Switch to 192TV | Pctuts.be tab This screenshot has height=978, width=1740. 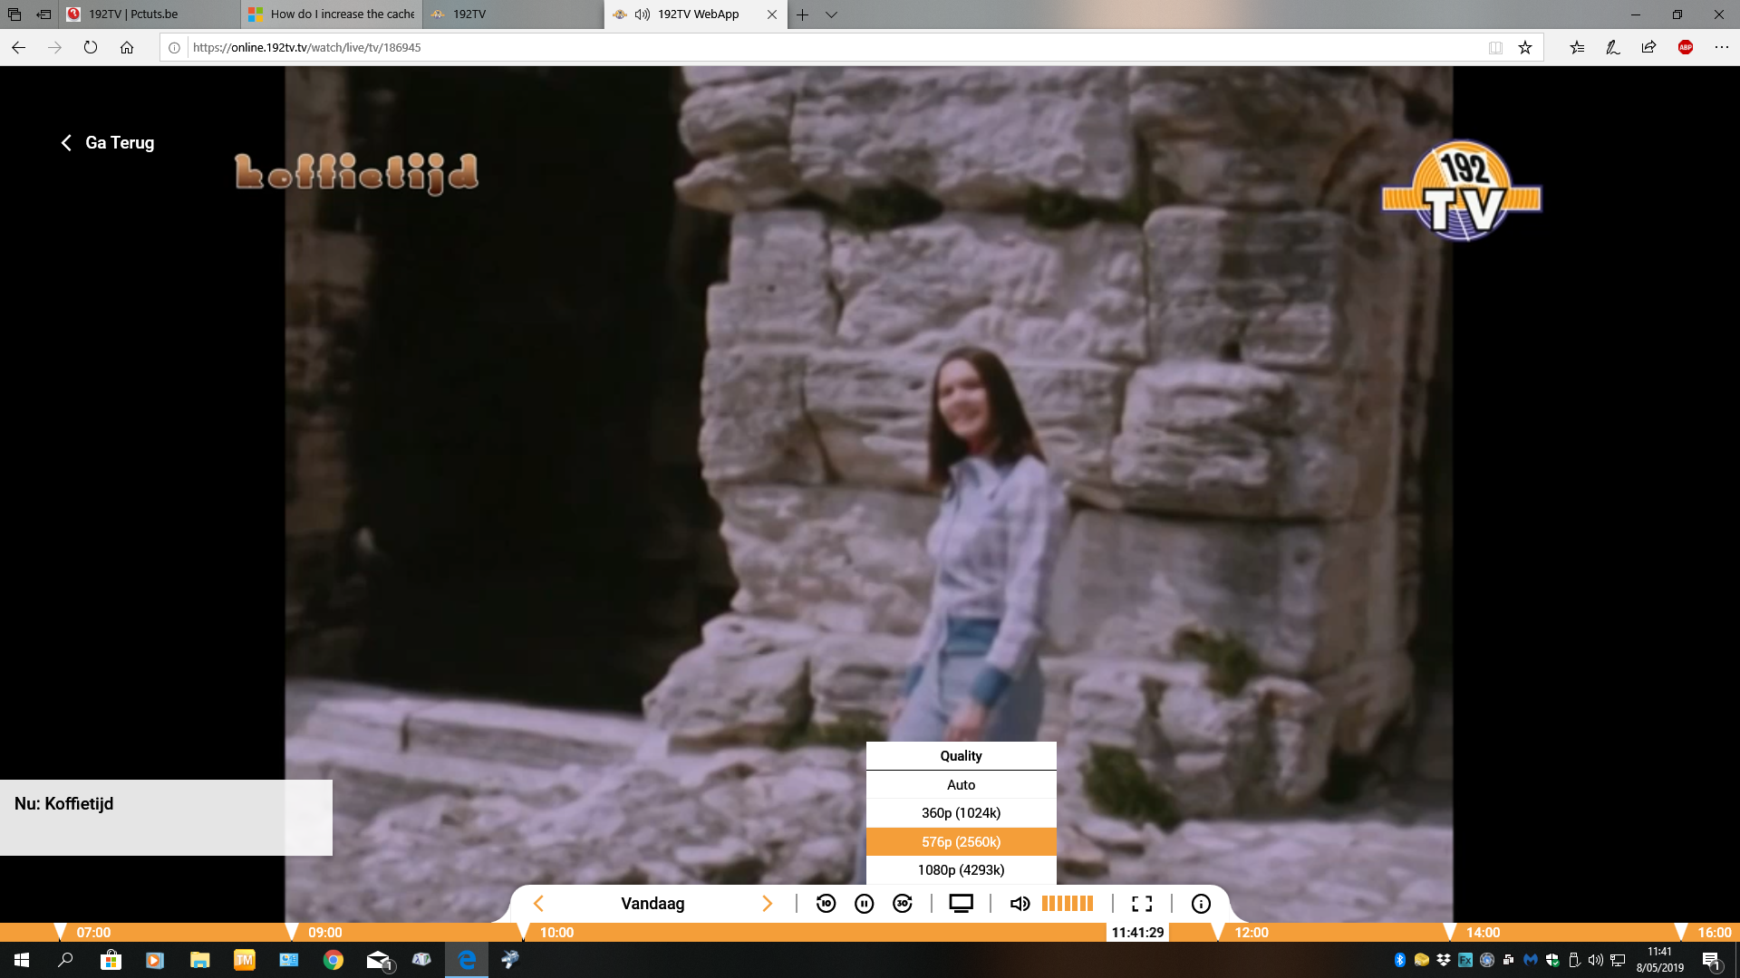pos(133,14)
